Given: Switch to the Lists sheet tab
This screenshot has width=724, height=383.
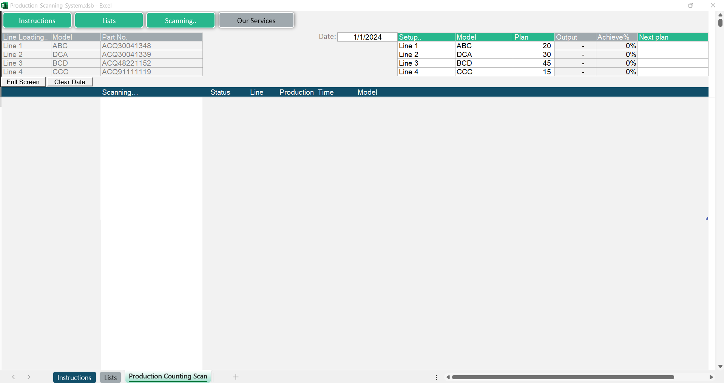Looking at the screenshot, I should (110, 377).
